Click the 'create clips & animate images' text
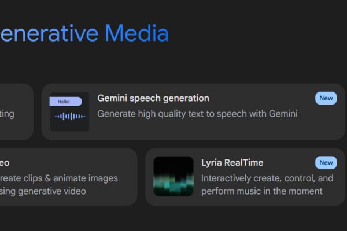This screenshot has width=347, height=231. click(x=58, y=178)
